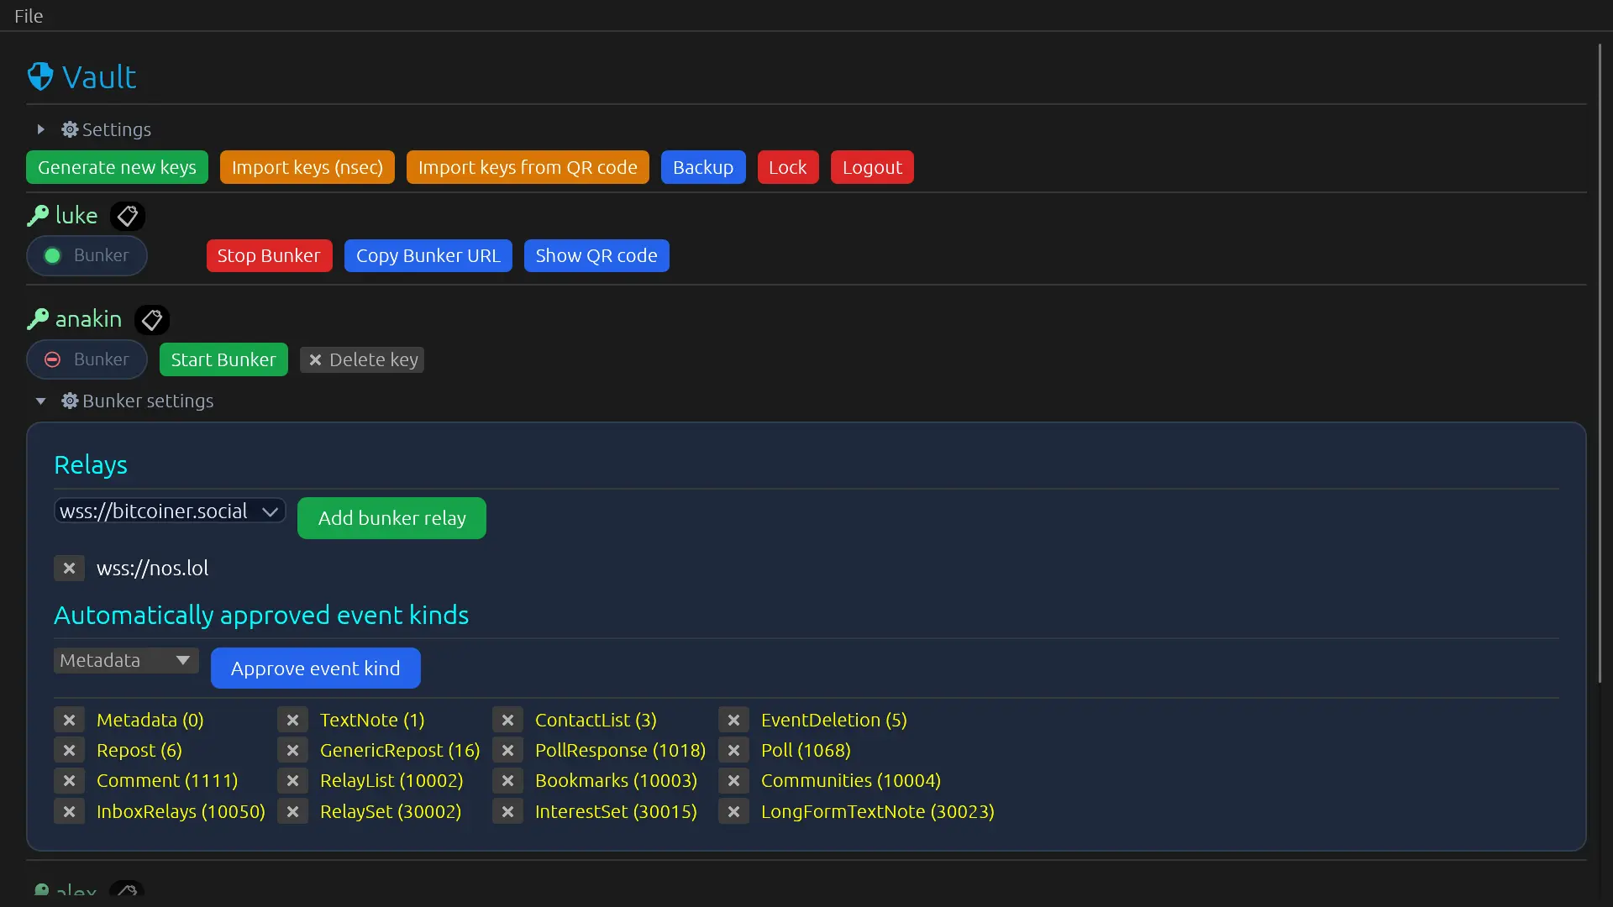Viewport: 1613px width, 907px height.
Task: Remove the Repost (6) event kind
Action: 69,750
